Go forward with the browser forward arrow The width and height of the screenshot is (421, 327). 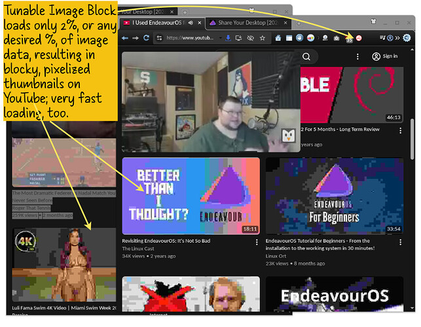tap(136, 39)
